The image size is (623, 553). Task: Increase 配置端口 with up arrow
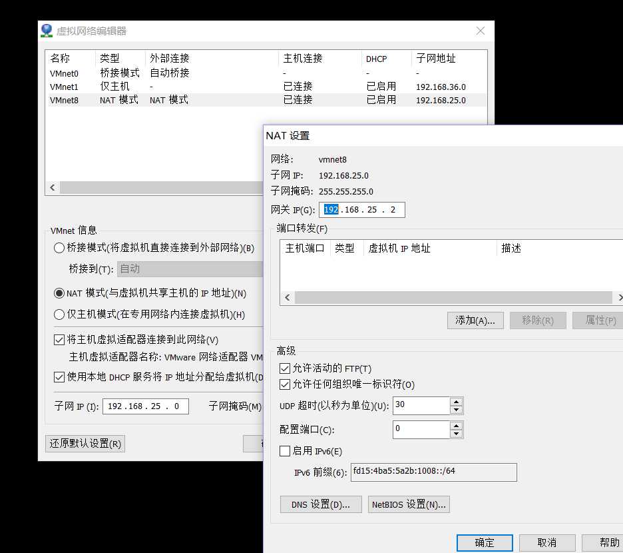click(456, 425)
